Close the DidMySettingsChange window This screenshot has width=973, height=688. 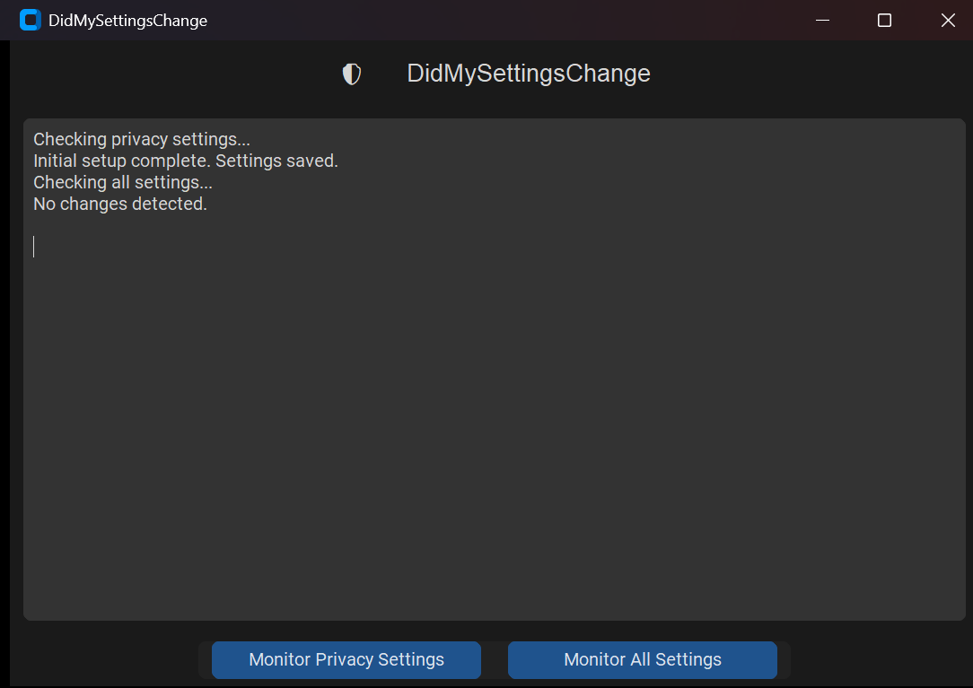click(948, 20)
